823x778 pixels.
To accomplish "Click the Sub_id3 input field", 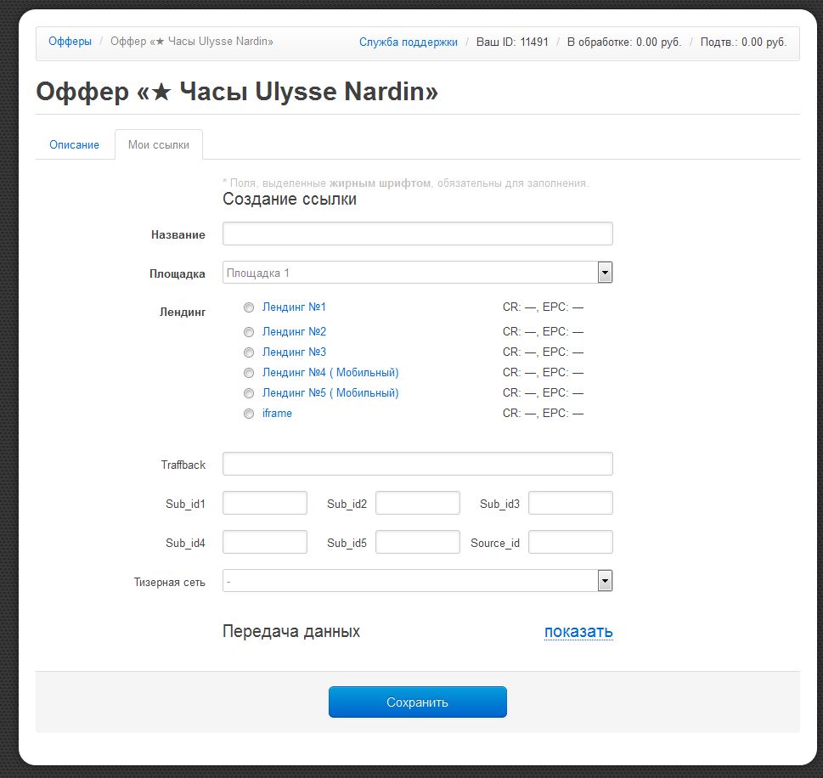I will 571,503.
